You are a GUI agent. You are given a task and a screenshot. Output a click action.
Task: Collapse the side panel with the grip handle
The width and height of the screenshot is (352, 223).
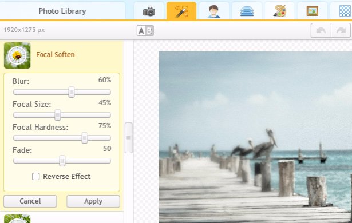pos(129,138)
